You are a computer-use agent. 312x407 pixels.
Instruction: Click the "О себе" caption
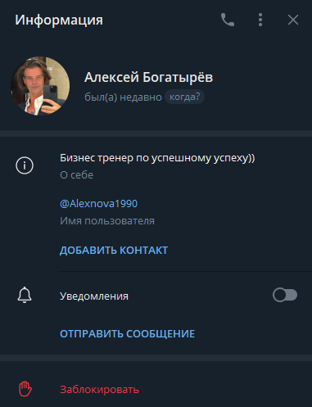(77, 175)
